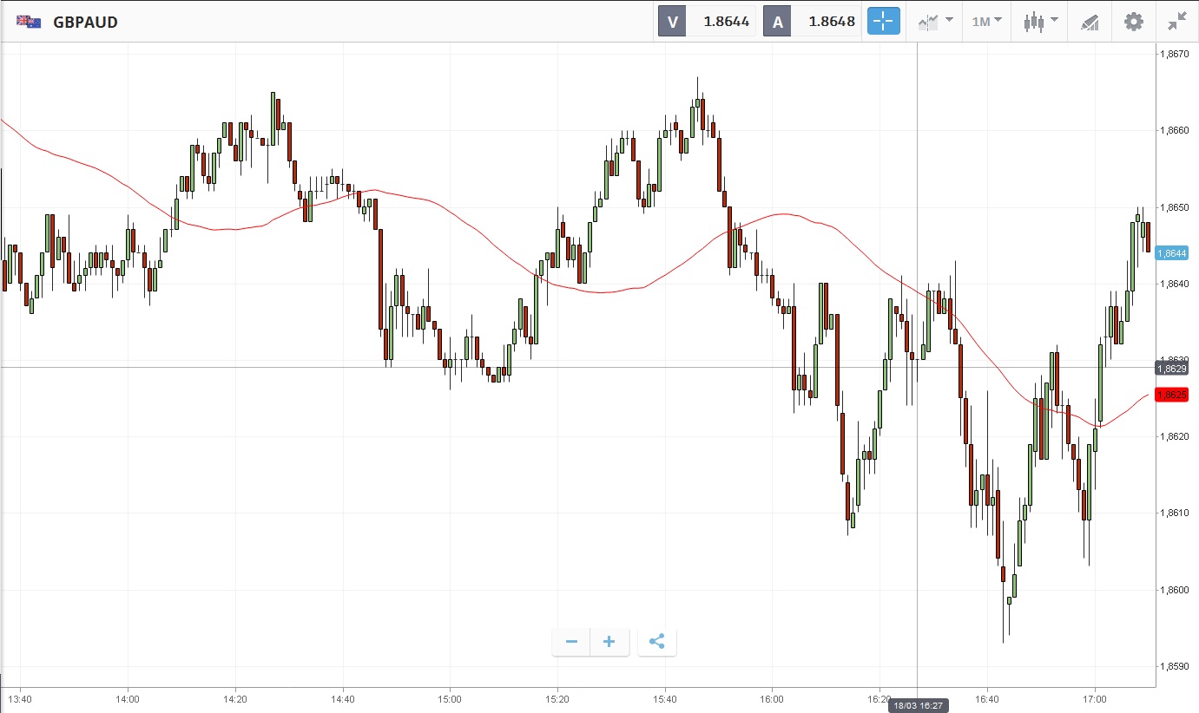1199x713 pixels.
Task: Click the 15:00 label on time axis
Action: (x=450, y=698)
